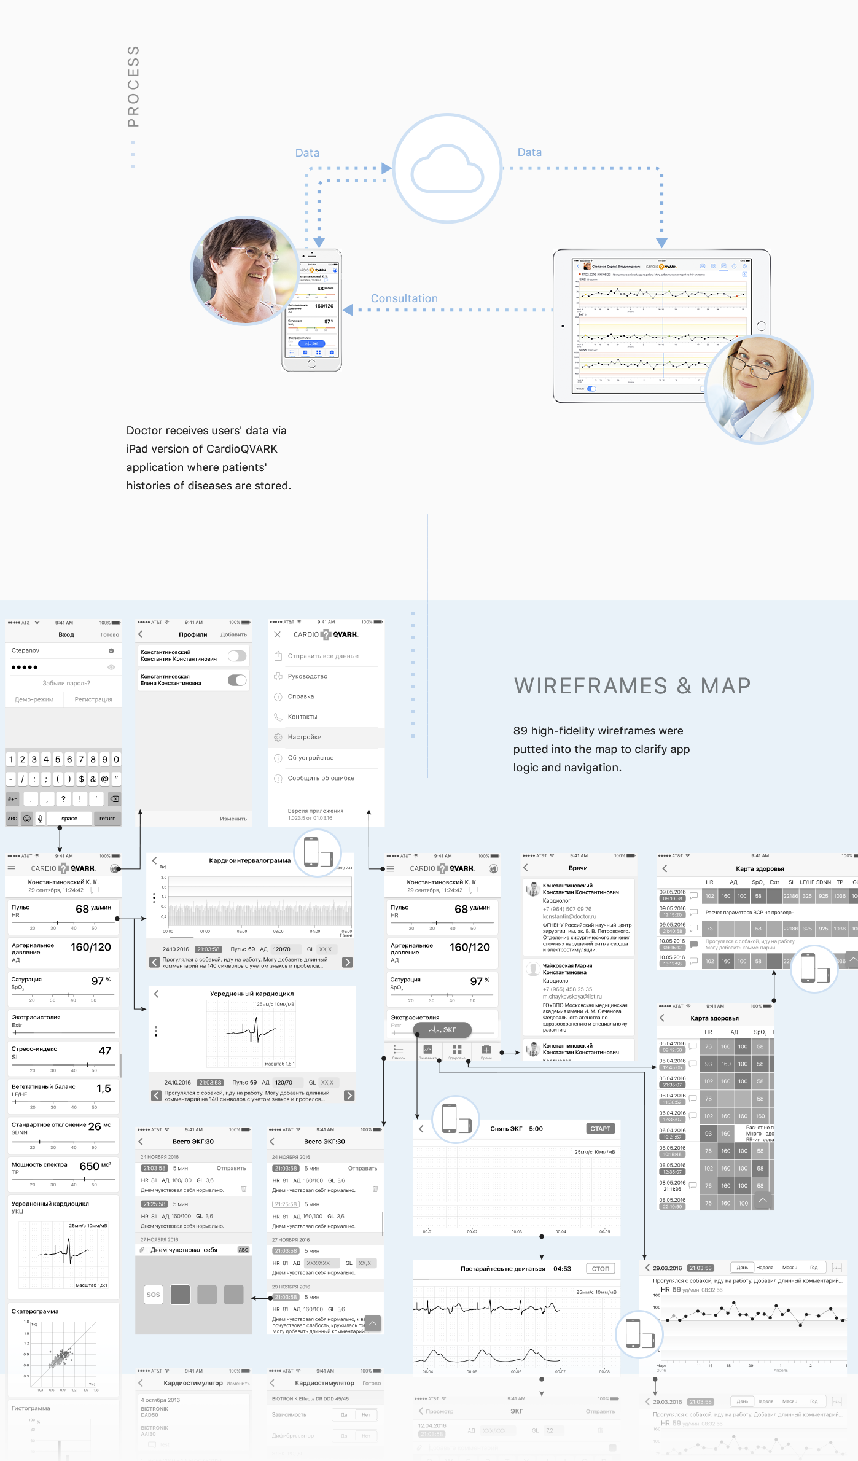Tap Регистрация on the login screen
This screenshot has width=858, height=1461.
[x=93, y=699]
